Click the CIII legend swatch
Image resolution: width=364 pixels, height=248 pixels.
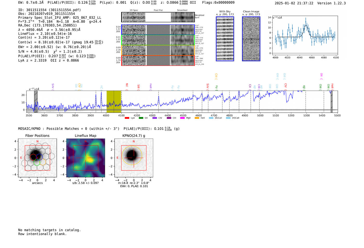click(x=169, y=118)
